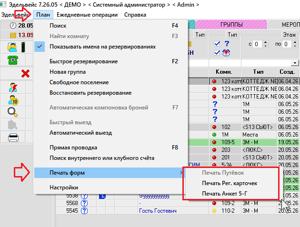Click the guest with headset icon
Viewport: 300px width, 227px height.
pyautogui.click(x=12, y=47)
